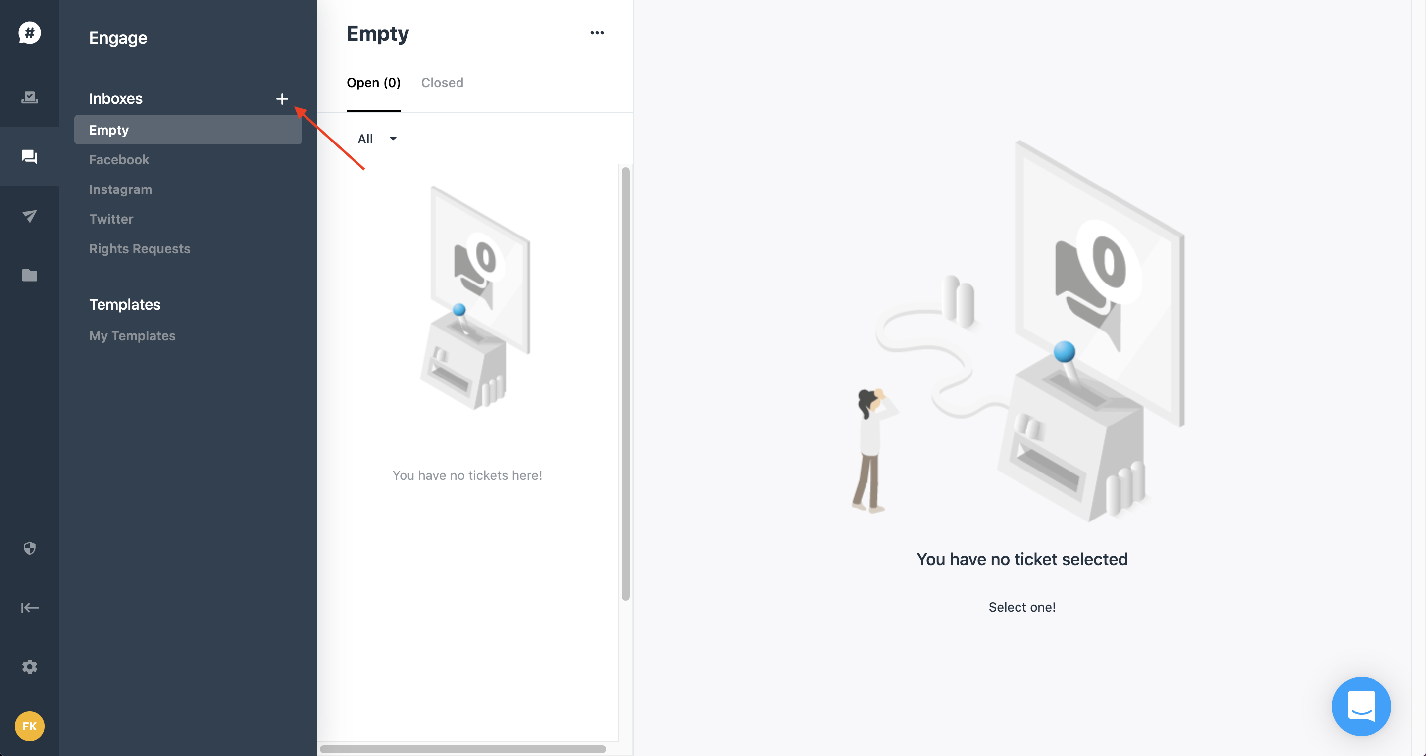Open the blue chat support widget
Viewport: 1426px width, 756px height.
[1361, 706]
